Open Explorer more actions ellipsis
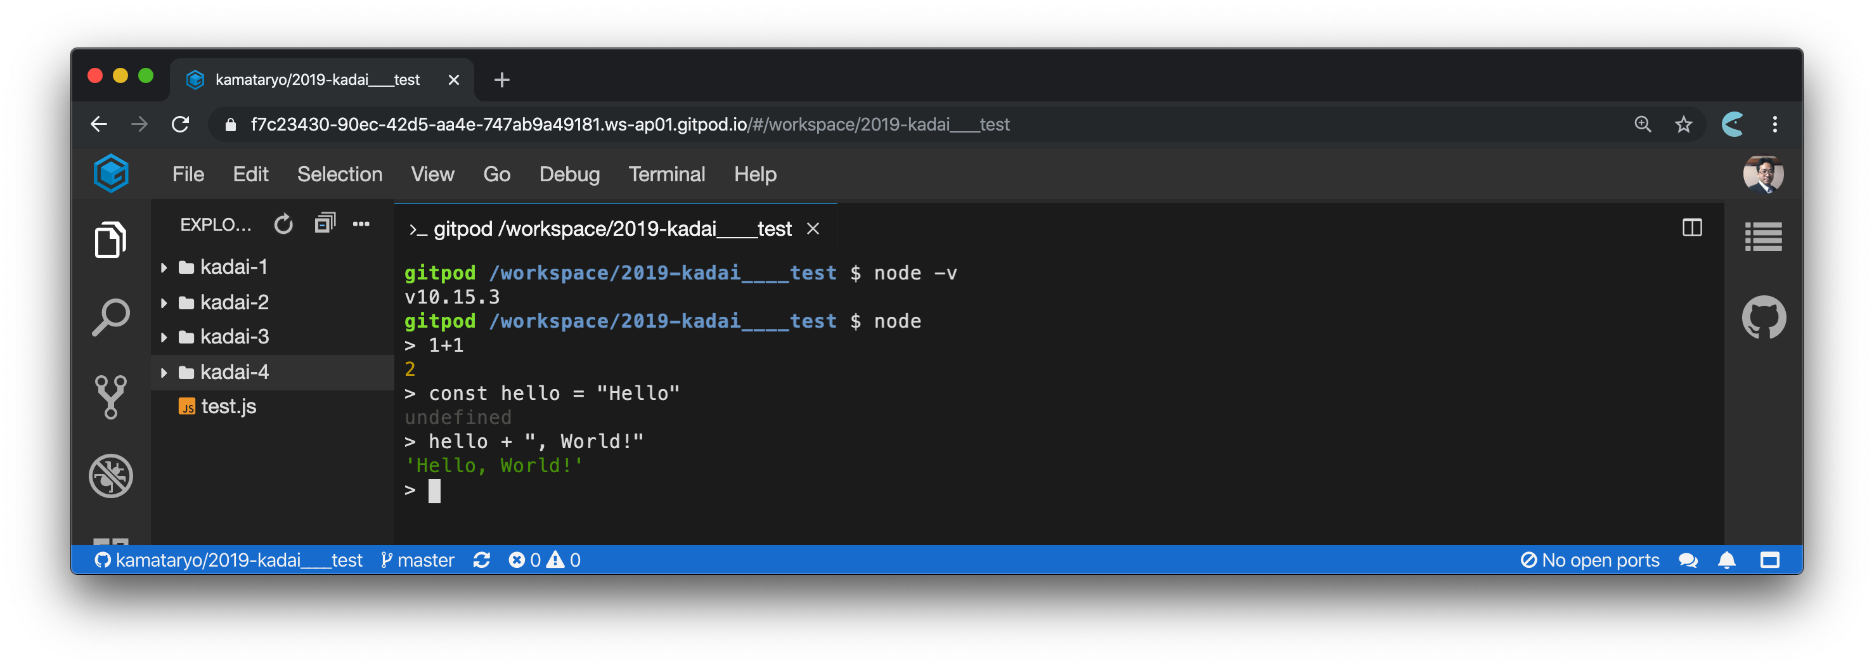Screen dimensions: 1874x668 [361, 224]
